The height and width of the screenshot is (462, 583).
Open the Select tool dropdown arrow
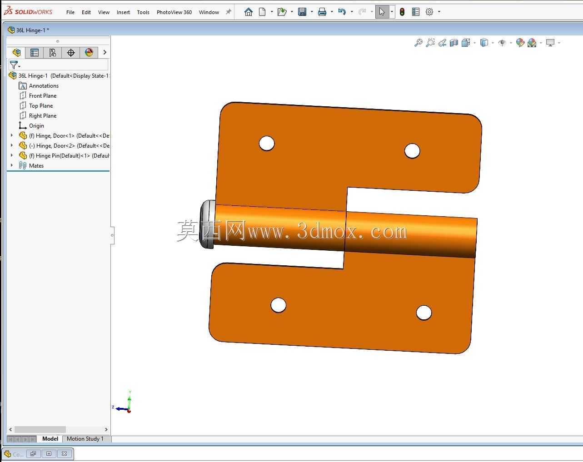tap(392, 12)
